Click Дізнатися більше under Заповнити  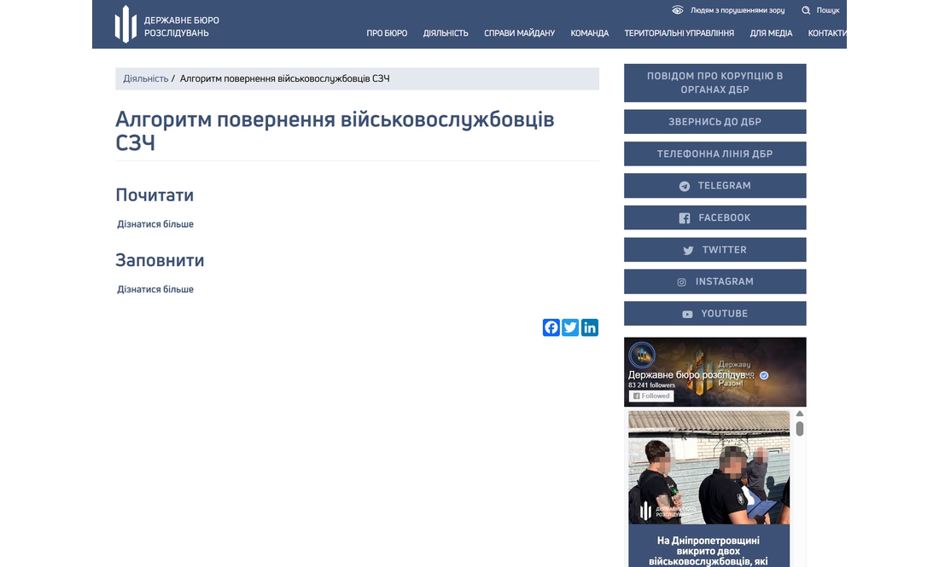click(155, 289)
